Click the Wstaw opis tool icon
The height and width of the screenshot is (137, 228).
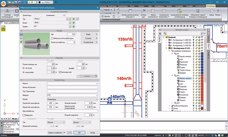pos(143,11)
